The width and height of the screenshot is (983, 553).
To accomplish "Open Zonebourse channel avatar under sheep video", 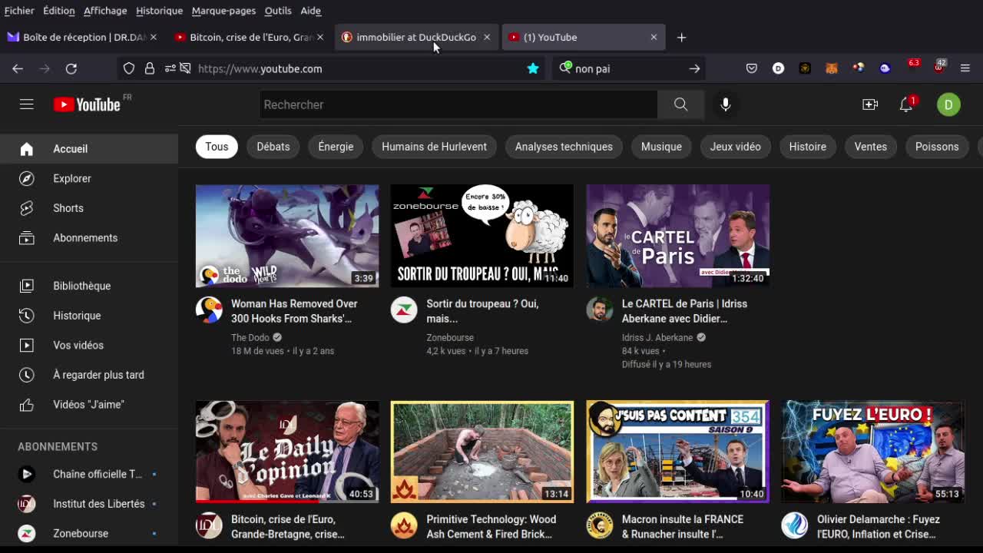I will click(404, 309).
